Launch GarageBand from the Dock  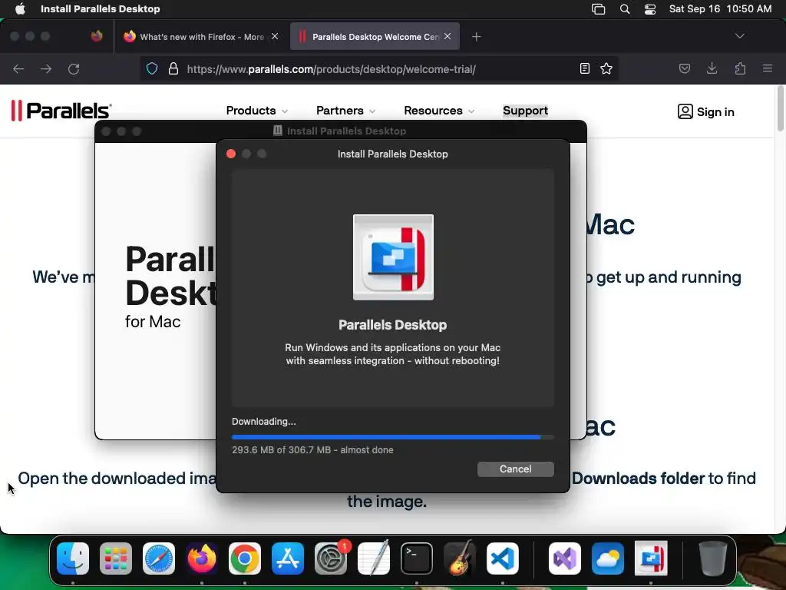[x=460, y=559]
